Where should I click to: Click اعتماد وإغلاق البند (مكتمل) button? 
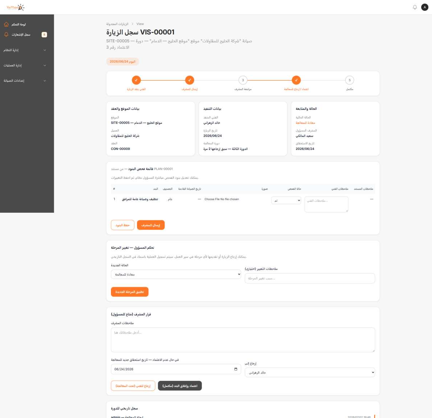pos(180,386)
